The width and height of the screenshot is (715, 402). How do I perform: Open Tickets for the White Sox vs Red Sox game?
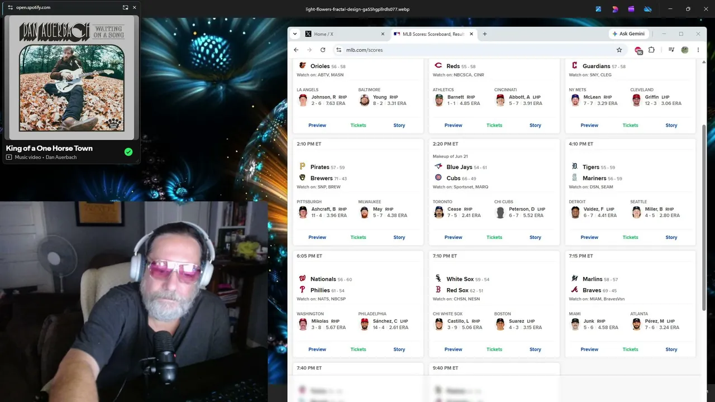click(494, 350)
